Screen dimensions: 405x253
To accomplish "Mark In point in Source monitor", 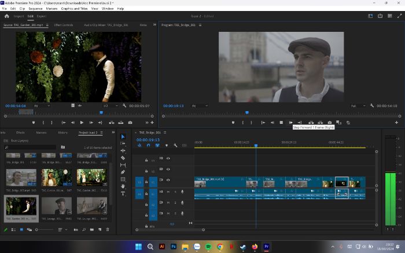I will tap(43, 123).
